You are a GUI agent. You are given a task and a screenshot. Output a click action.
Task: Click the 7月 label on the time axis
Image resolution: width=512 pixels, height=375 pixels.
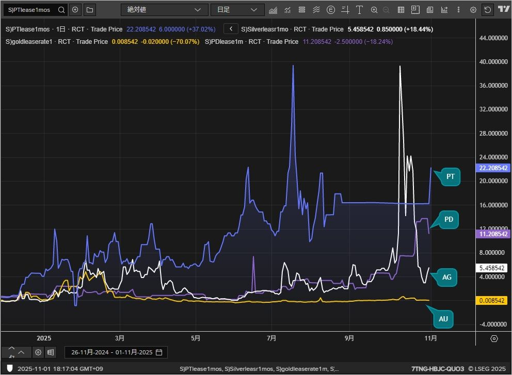(271, 338)
